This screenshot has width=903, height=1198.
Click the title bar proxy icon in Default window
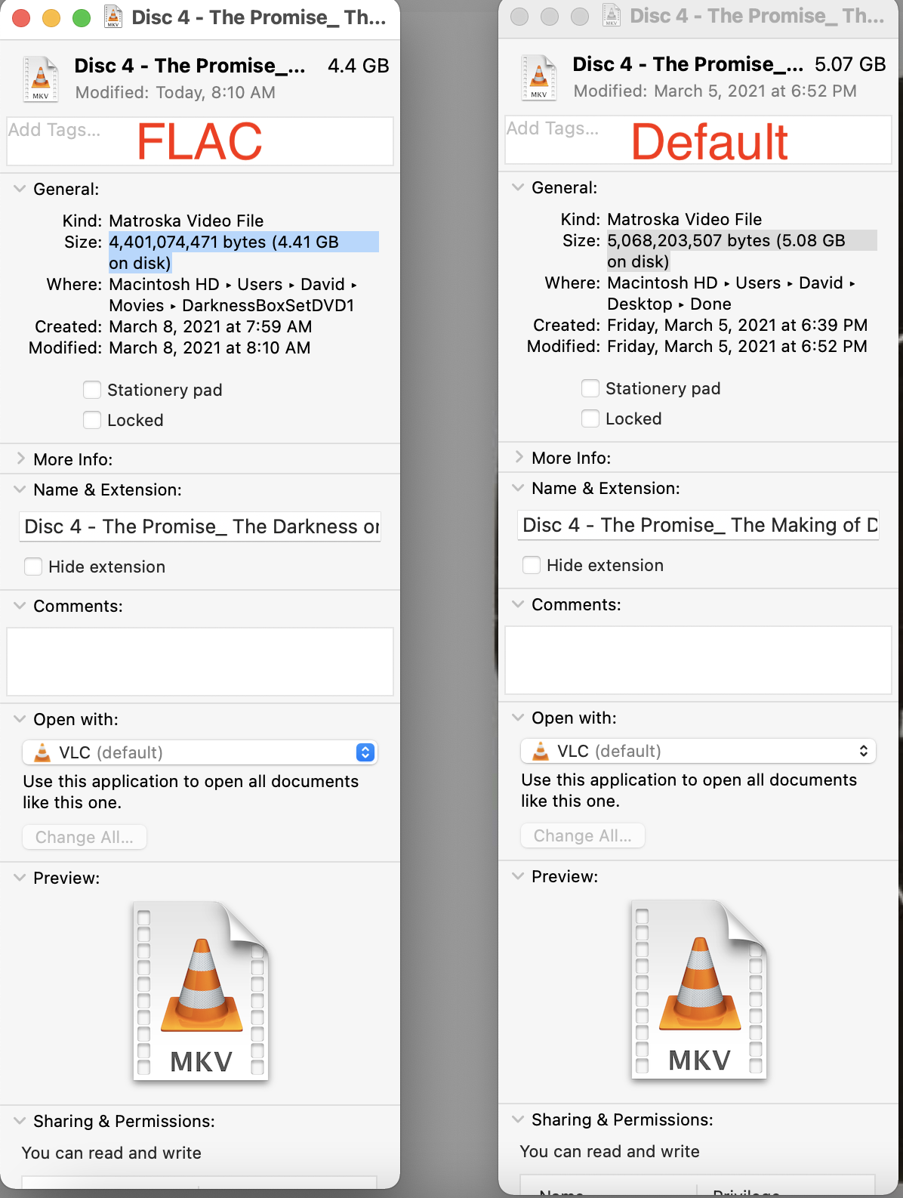(612, 15)
